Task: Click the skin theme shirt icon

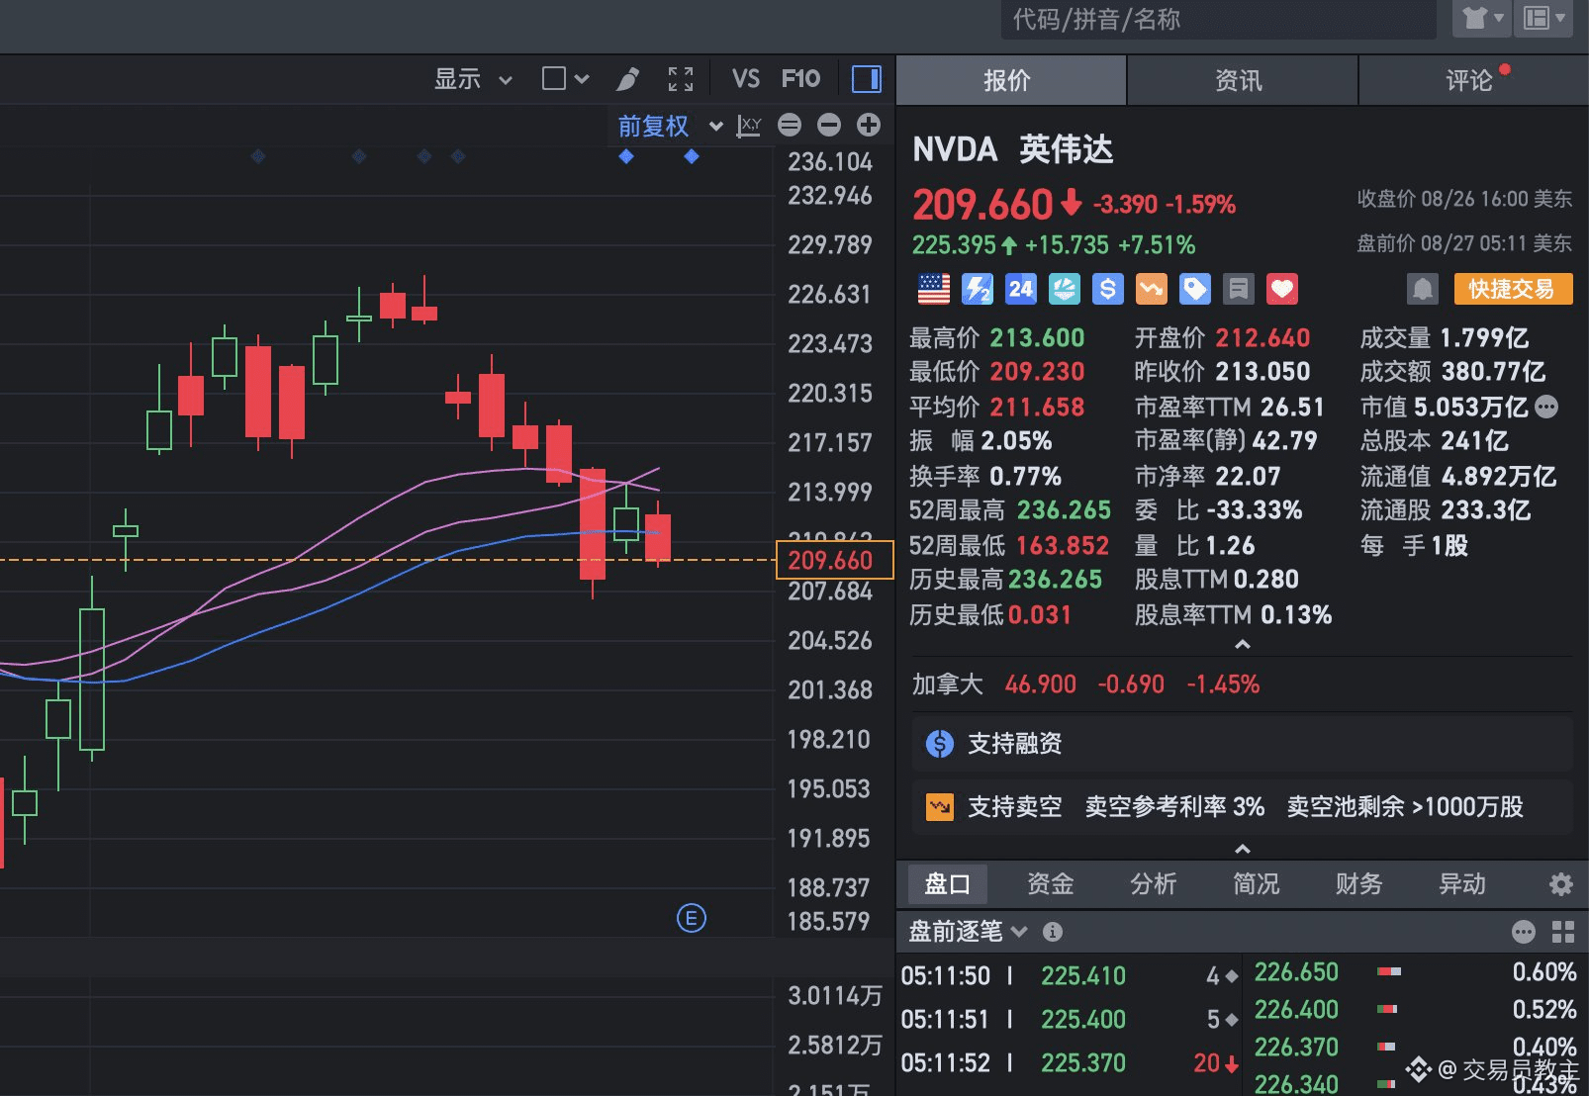Action: point(1482,19)
